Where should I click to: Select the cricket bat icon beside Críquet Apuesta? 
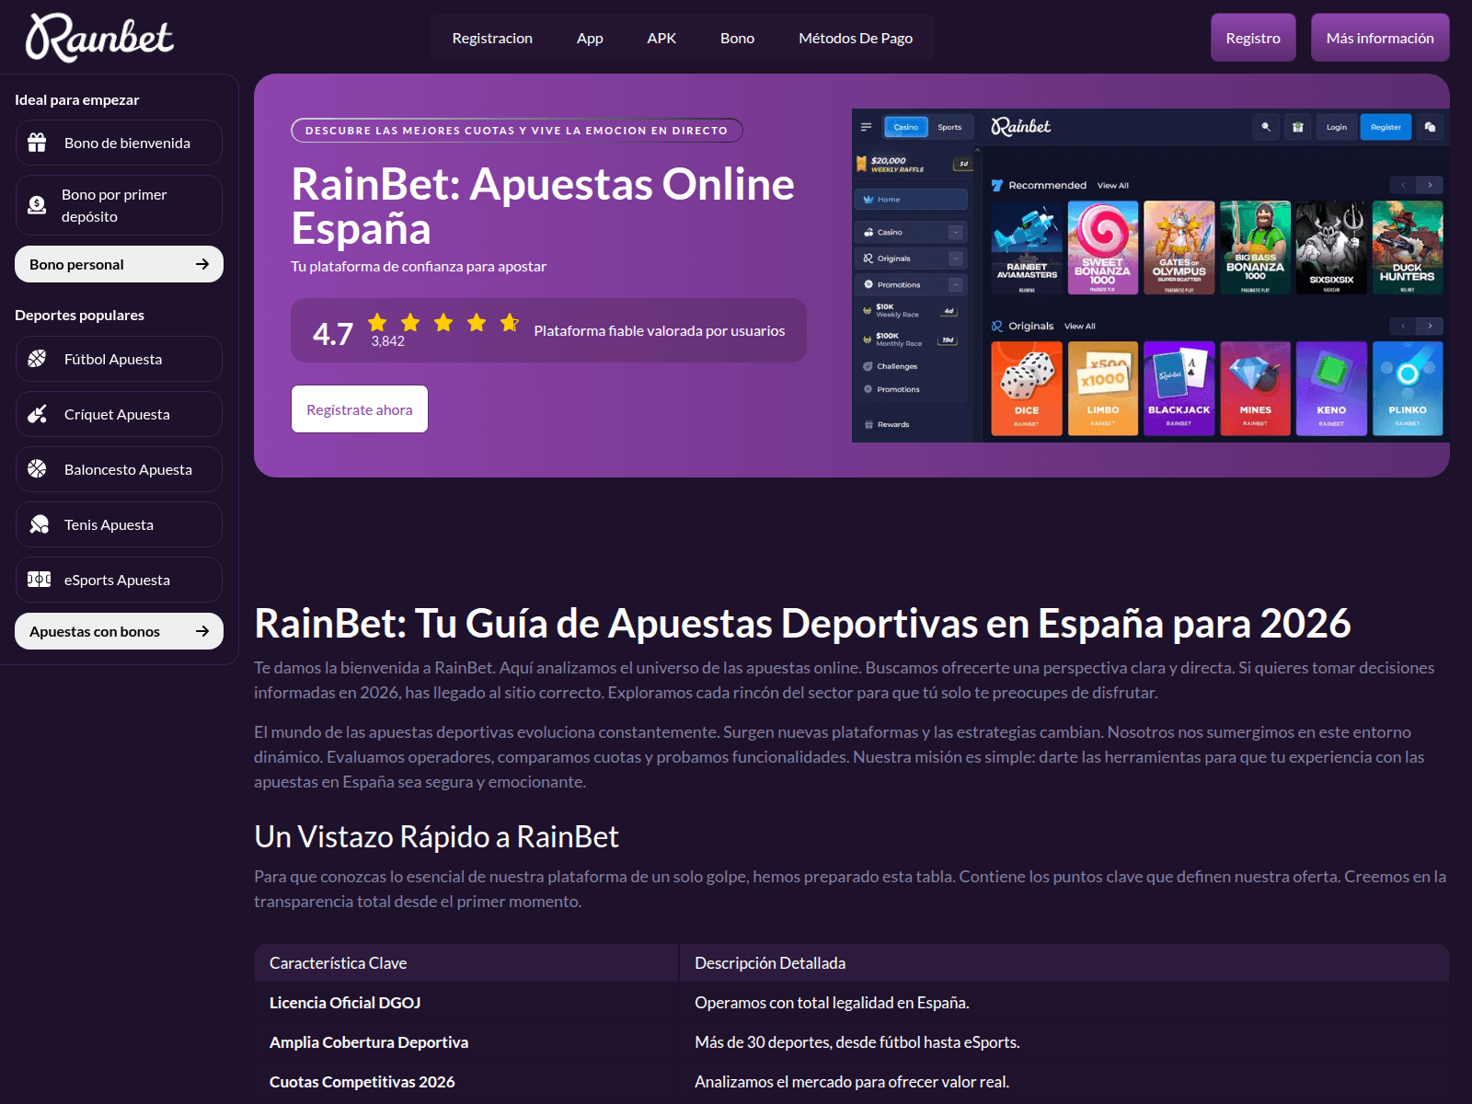[x=37, y=414]
